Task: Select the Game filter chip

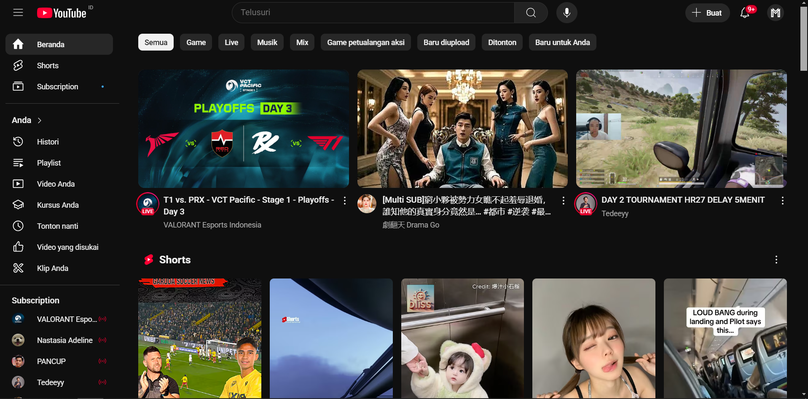Action: click(196, 42)
